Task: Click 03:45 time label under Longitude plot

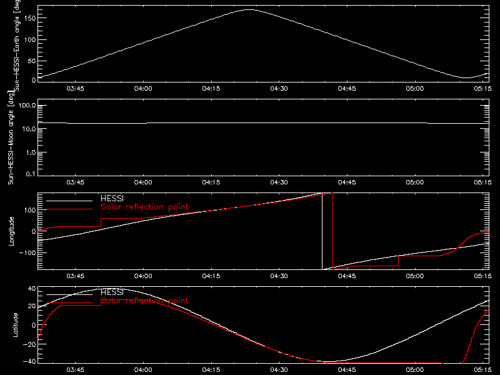Action: coord(75,276)
